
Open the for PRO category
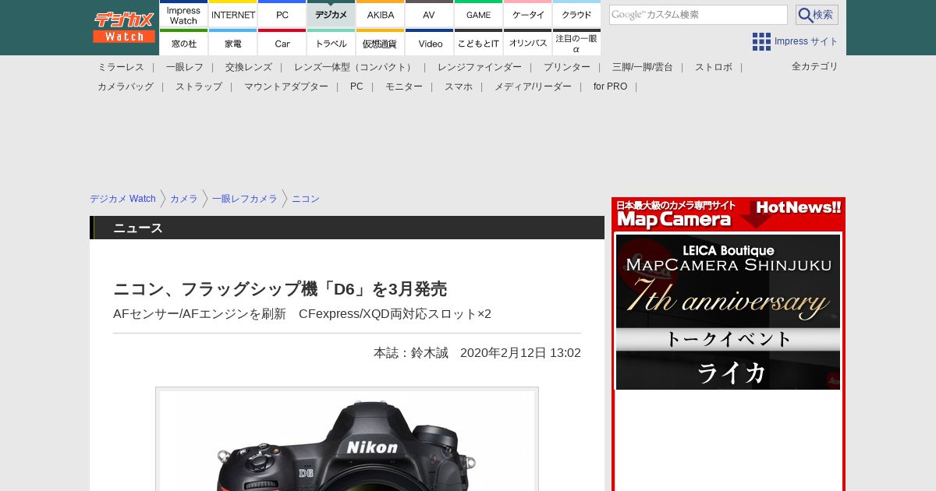click(610, 87)
